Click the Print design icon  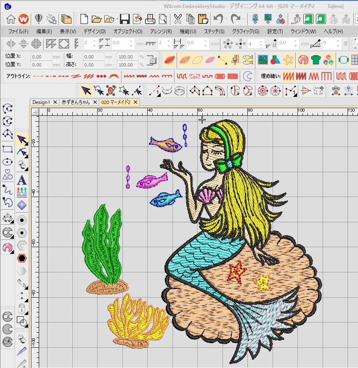click(150, 19)
